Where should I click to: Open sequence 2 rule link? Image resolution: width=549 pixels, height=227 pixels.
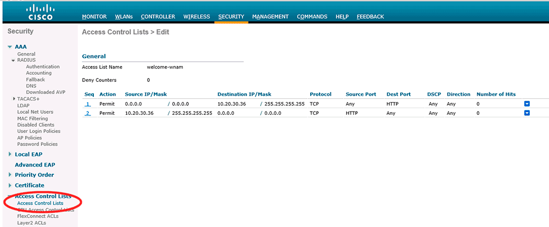pyautogui.click(x=87, y=114)
